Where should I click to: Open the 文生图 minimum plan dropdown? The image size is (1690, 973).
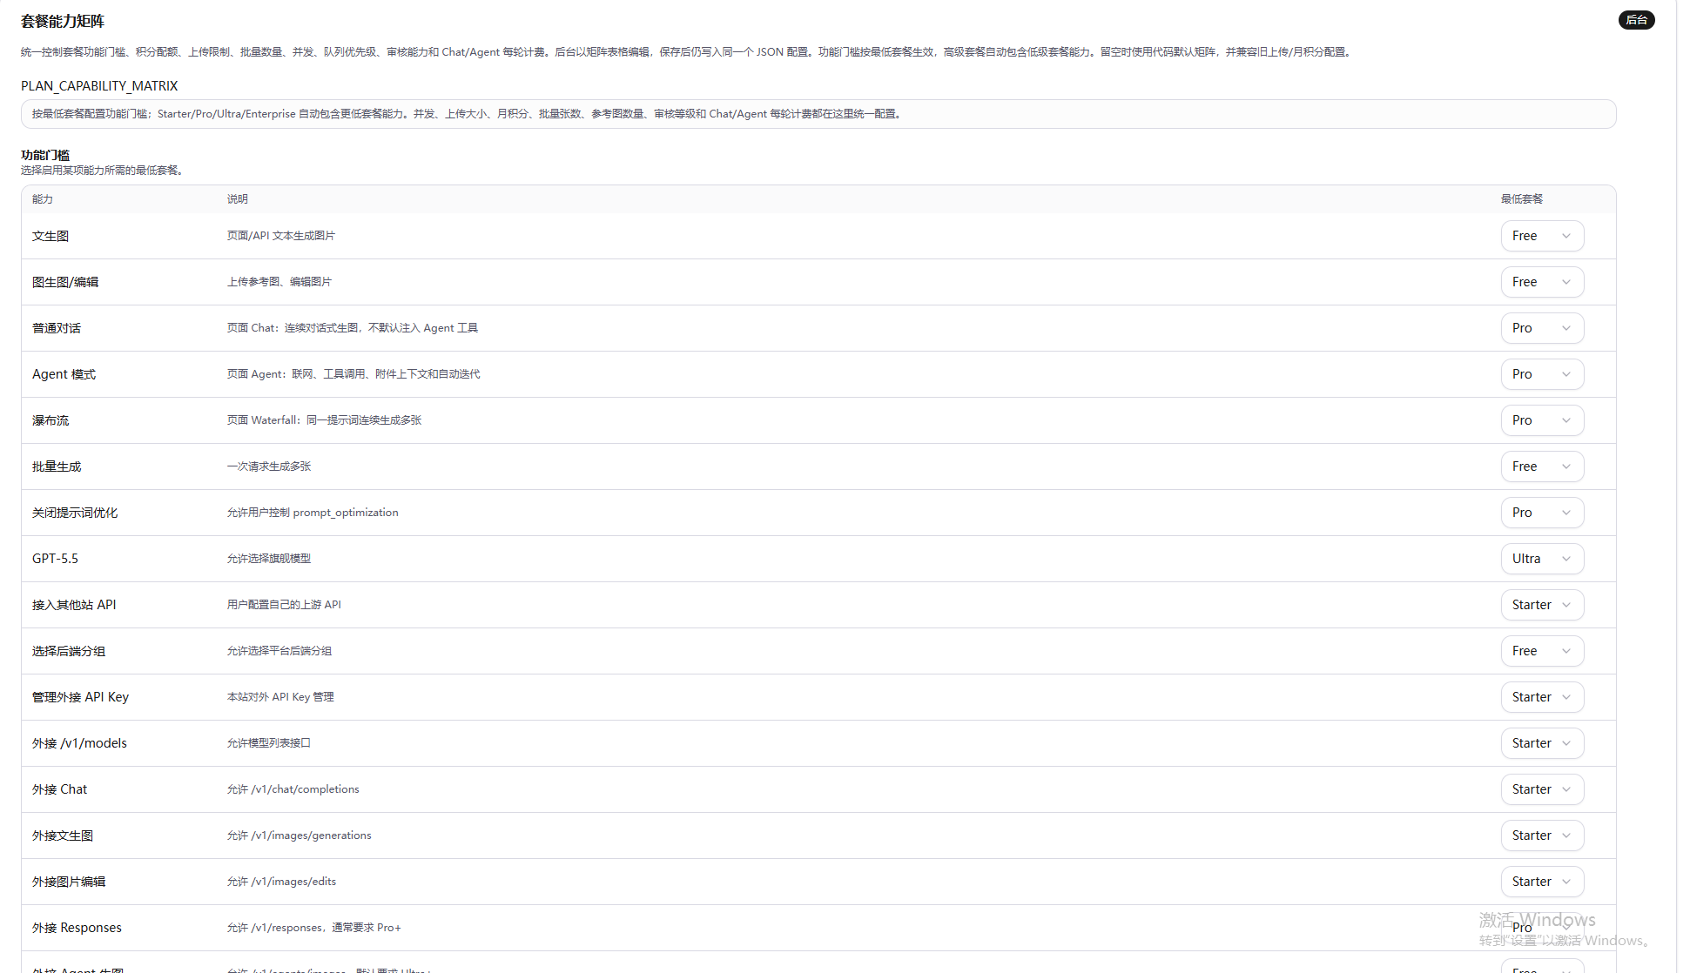(1542, 236)
